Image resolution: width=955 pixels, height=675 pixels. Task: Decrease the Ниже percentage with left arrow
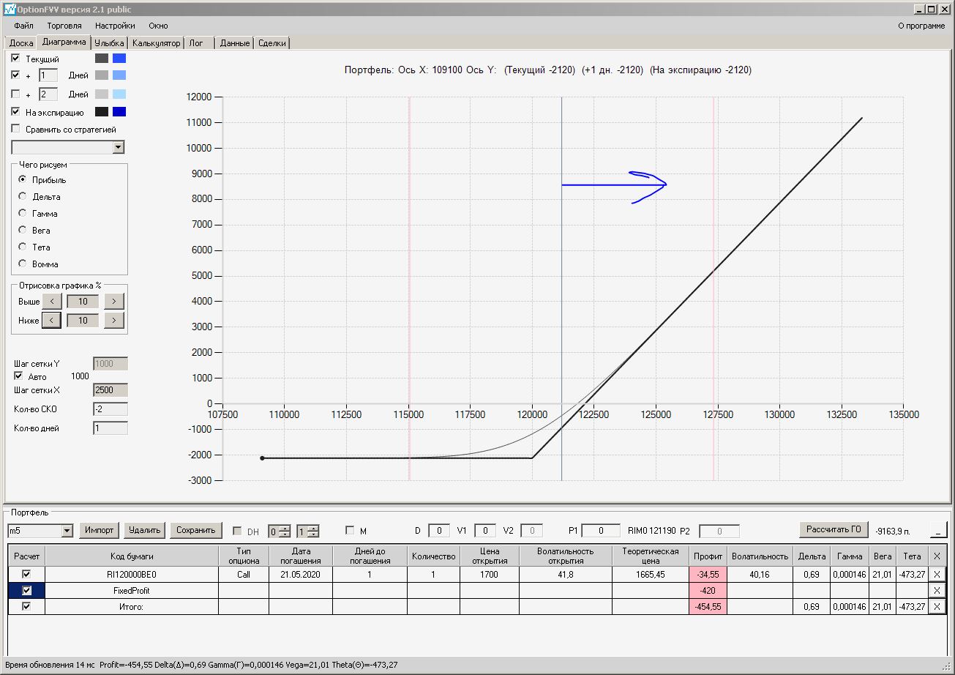pyautogui.click(x=51, y=320)
